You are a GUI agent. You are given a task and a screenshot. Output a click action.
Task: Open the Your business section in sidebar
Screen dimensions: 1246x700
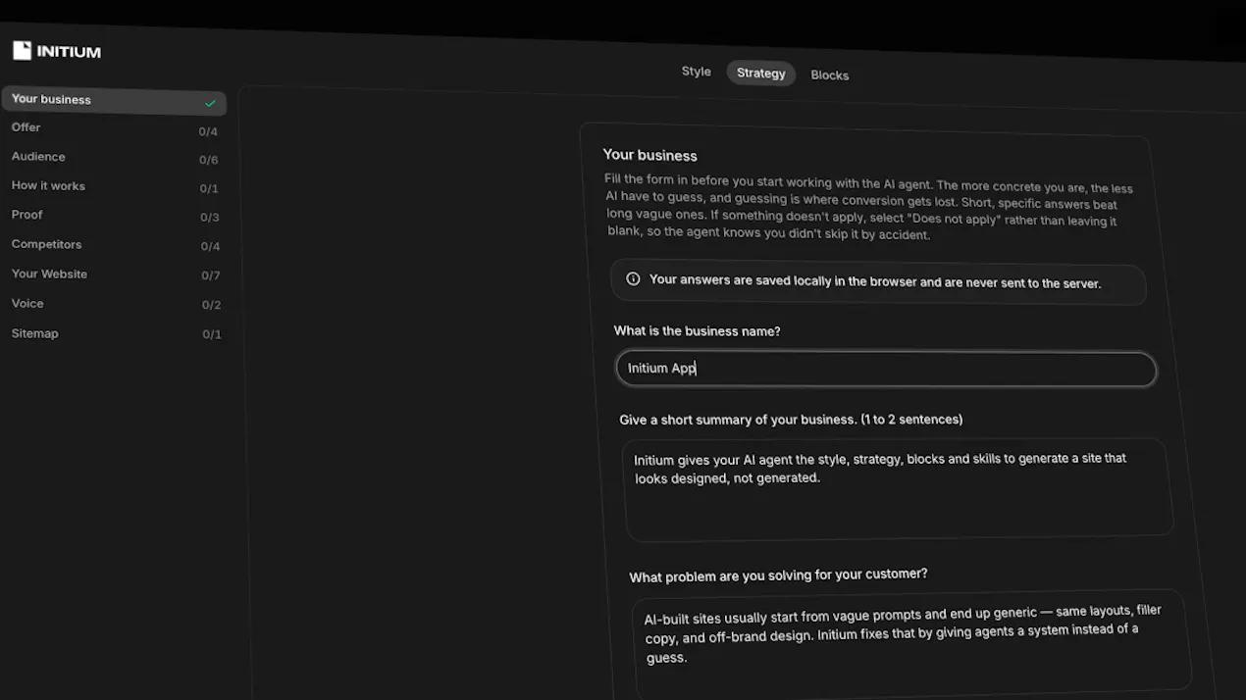[114, 100]
